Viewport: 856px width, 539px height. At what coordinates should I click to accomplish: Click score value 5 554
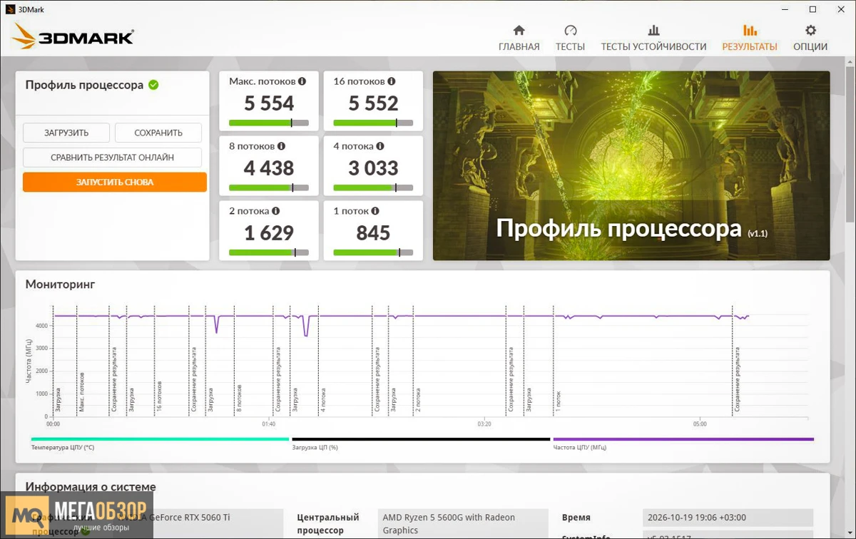pyautogui.click(x=269, y=103)
